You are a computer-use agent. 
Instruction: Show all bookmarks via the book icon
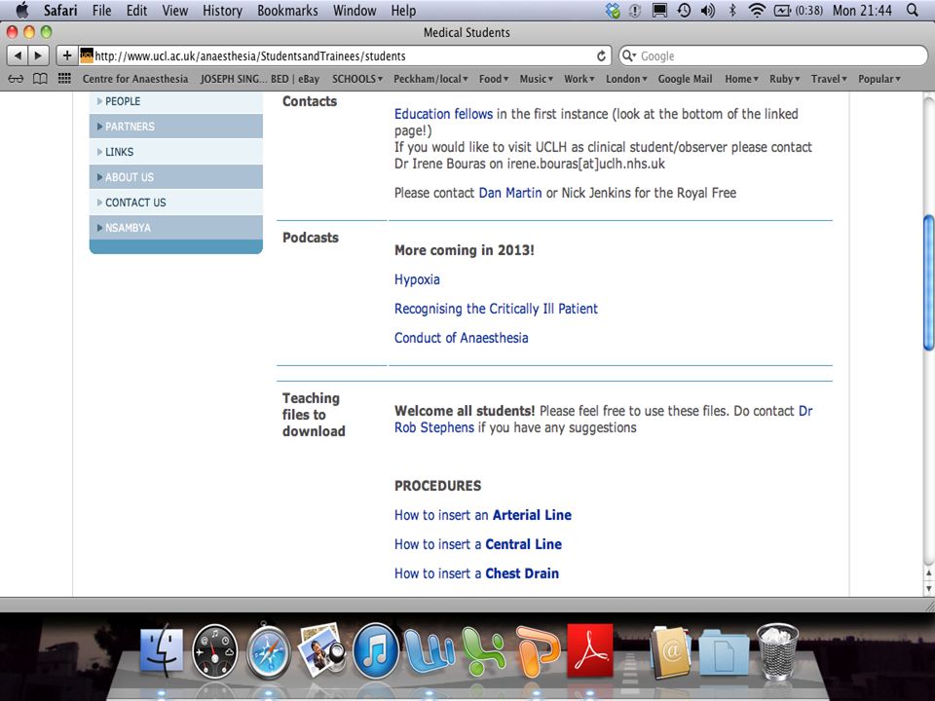pos(40,79)
